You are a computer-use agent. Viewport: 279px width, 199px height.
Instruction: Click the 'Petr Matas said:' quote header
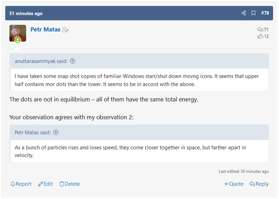coord(32,133)
